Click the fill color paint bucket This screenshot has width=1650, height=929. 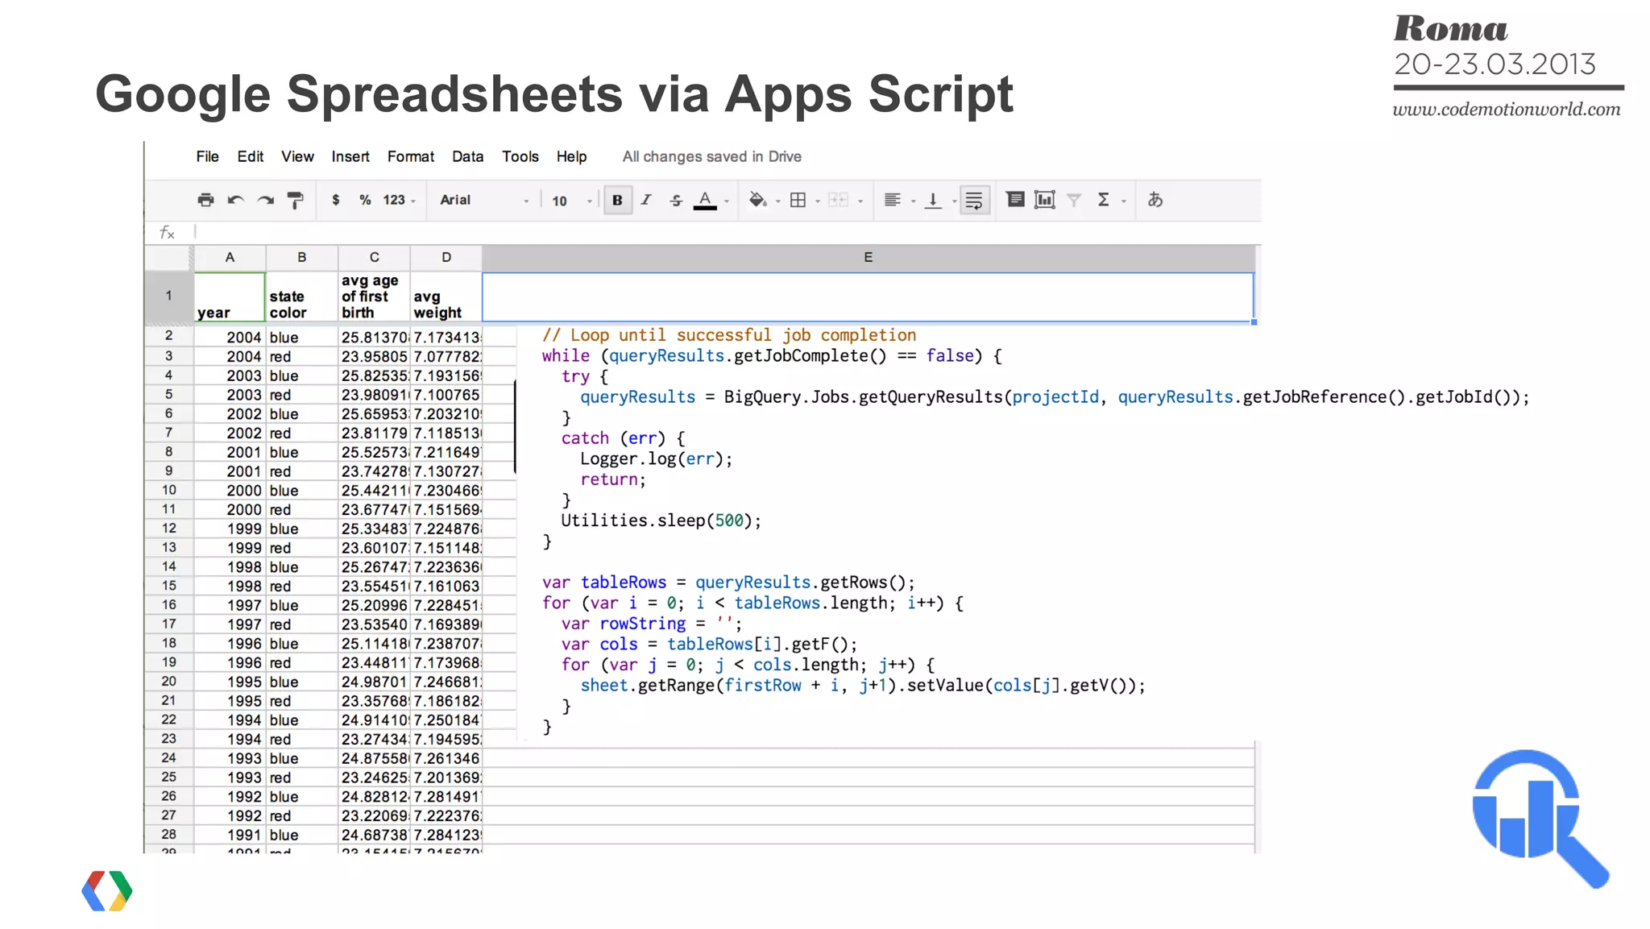tap(757, 200)
